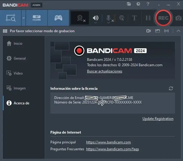Viewport: 183px width, 161px height.
Task: Open the grid menu icon
Action: coord(5,31)
